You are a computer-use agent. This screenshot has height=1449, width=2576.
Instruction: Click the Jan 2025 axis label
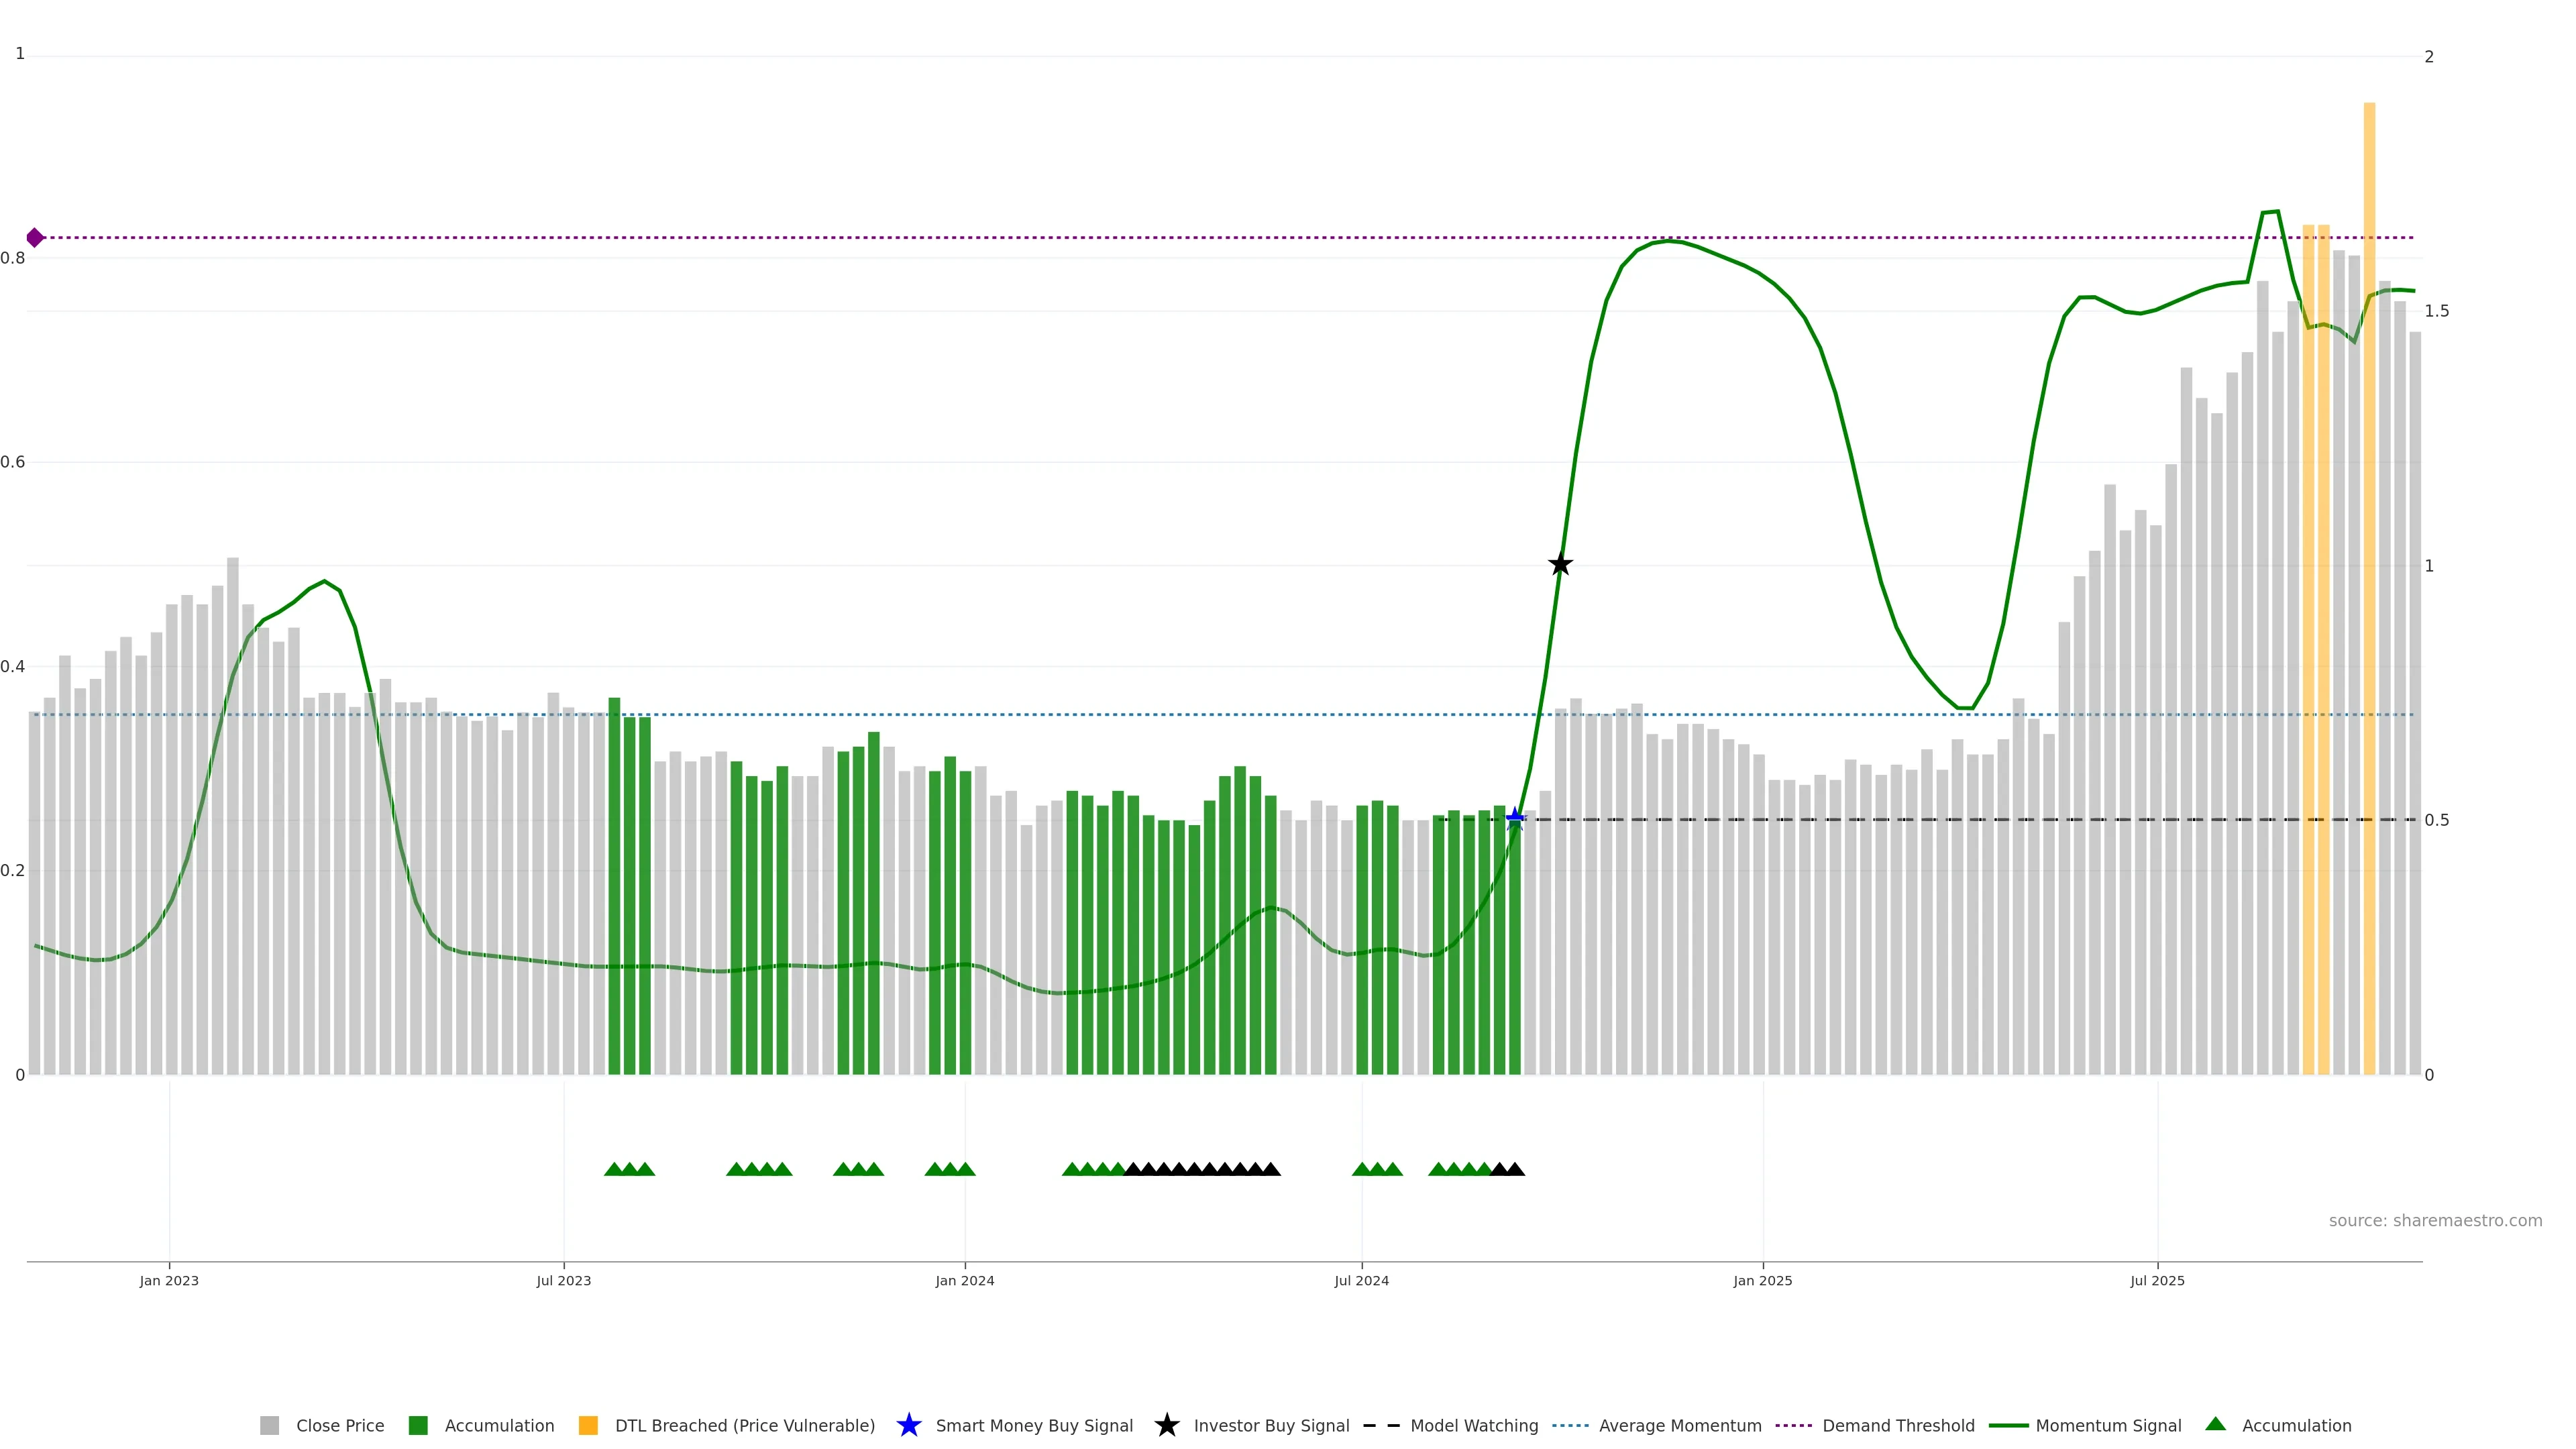click(1762, 1280)
